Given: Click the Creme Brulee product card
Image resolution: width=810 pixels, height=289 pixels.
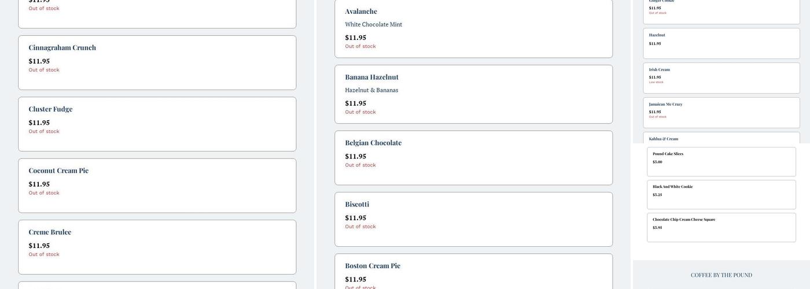Looking at the screenshot, I should click(157, 247).
